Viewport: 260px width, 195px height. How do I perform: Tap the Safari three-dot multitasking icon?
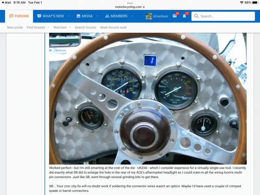130,3
